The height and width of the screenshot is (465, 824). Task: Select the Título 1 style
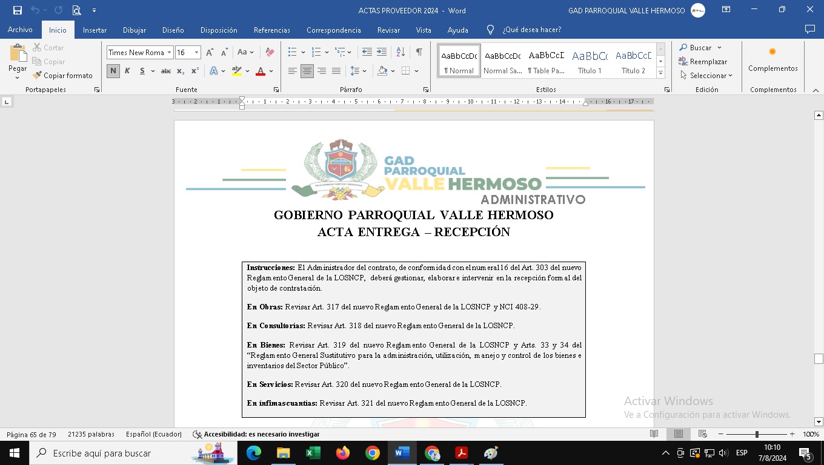(590, 61)
